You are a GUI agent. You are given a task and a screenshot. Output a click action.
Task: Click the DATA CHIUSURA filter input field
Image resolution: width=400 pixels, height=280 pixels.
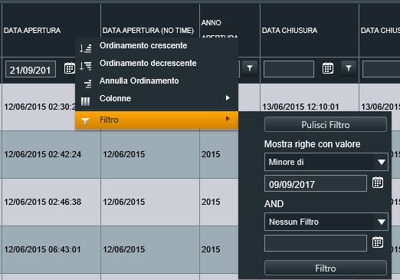point(289,69)
